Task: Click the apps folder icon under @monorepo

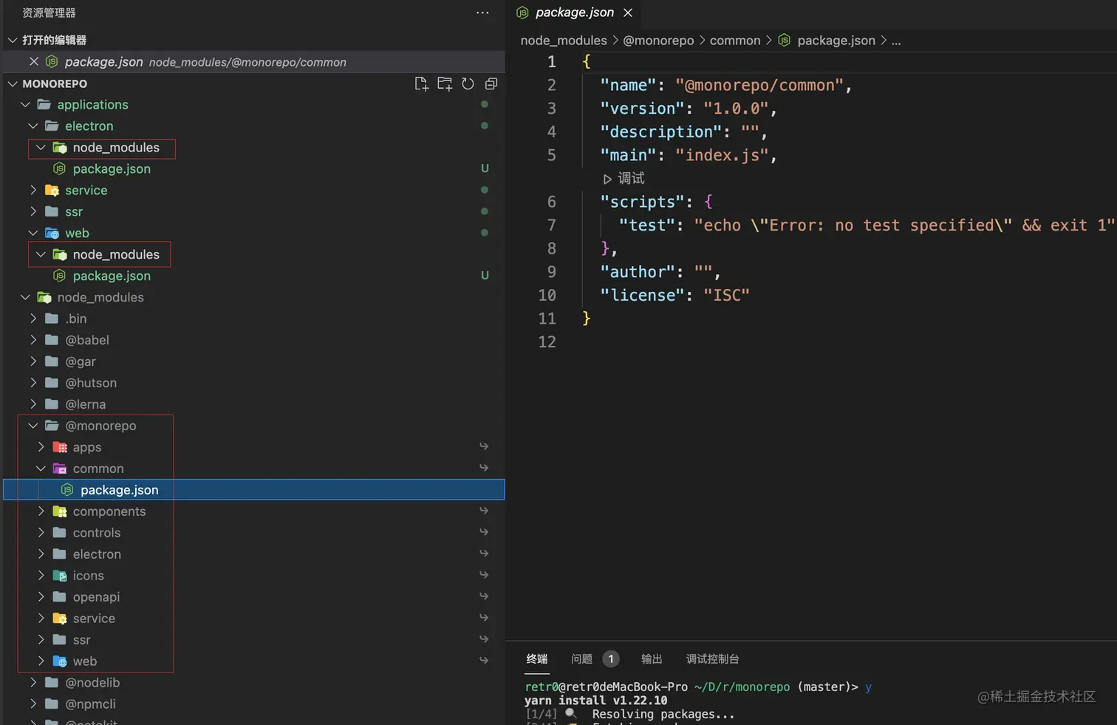Action: click(60, 447)
